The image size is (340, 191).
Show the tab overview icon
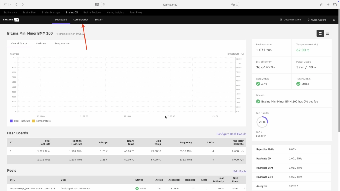[335, 5]
